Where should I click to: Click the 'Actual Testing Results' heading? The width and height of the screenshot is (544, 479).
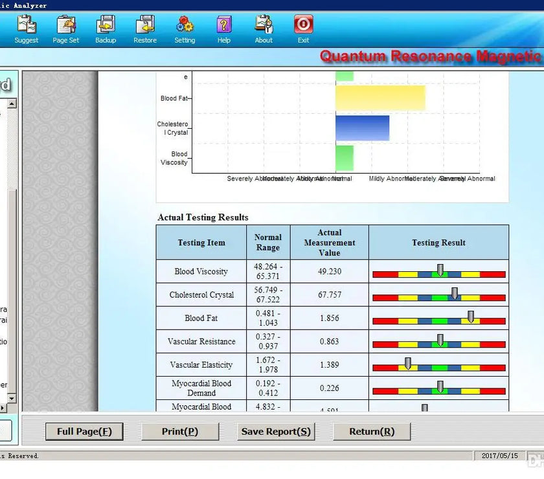coord(203,217)
